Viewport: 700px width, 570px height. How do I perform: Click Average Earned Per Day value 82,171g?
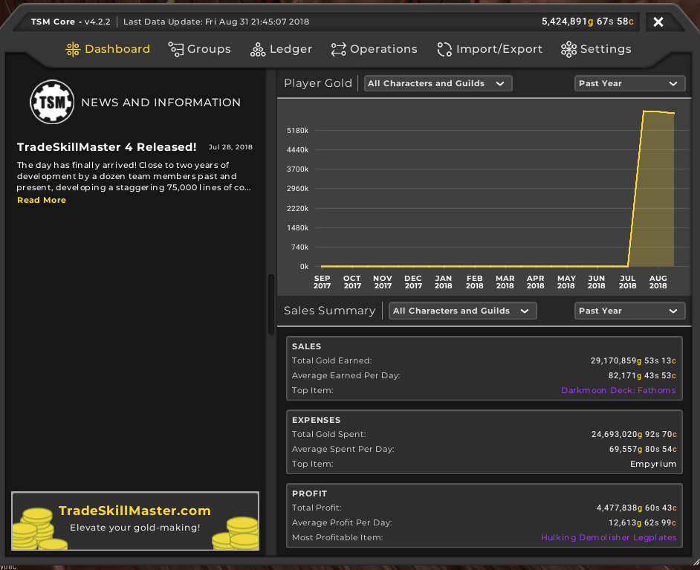642,375
